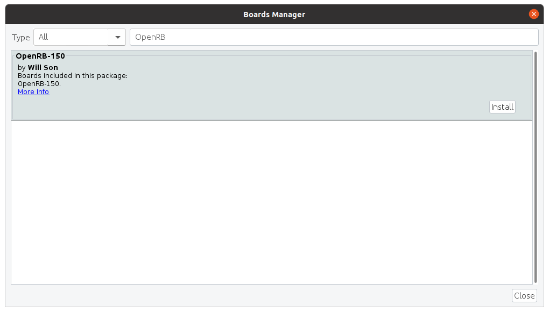Click the 'OpenRB' text in search field

(x=150, y=37)
